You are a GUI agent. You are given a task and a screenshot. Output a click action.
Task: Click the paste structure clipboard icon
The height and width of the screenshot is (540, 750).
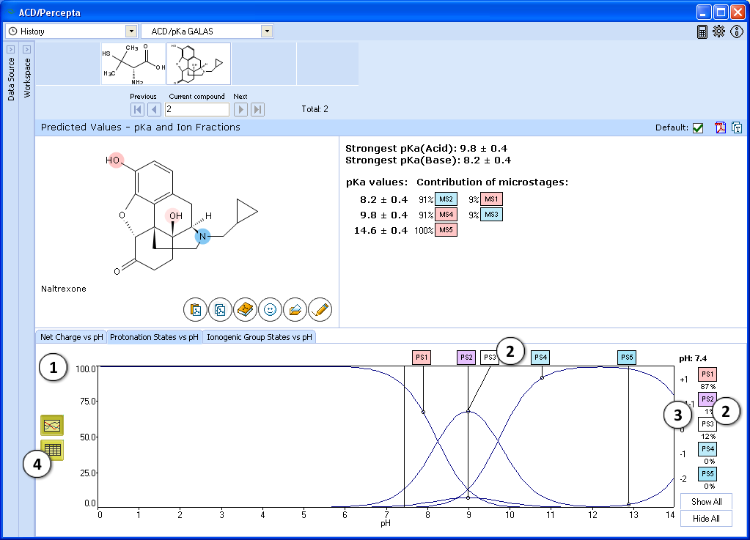195,310
